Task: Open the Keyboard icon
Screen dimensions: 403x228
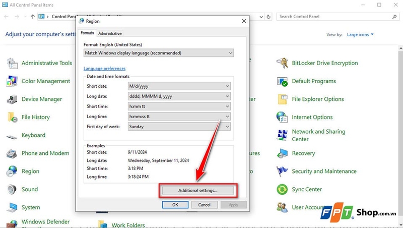Action: [12, 137]
